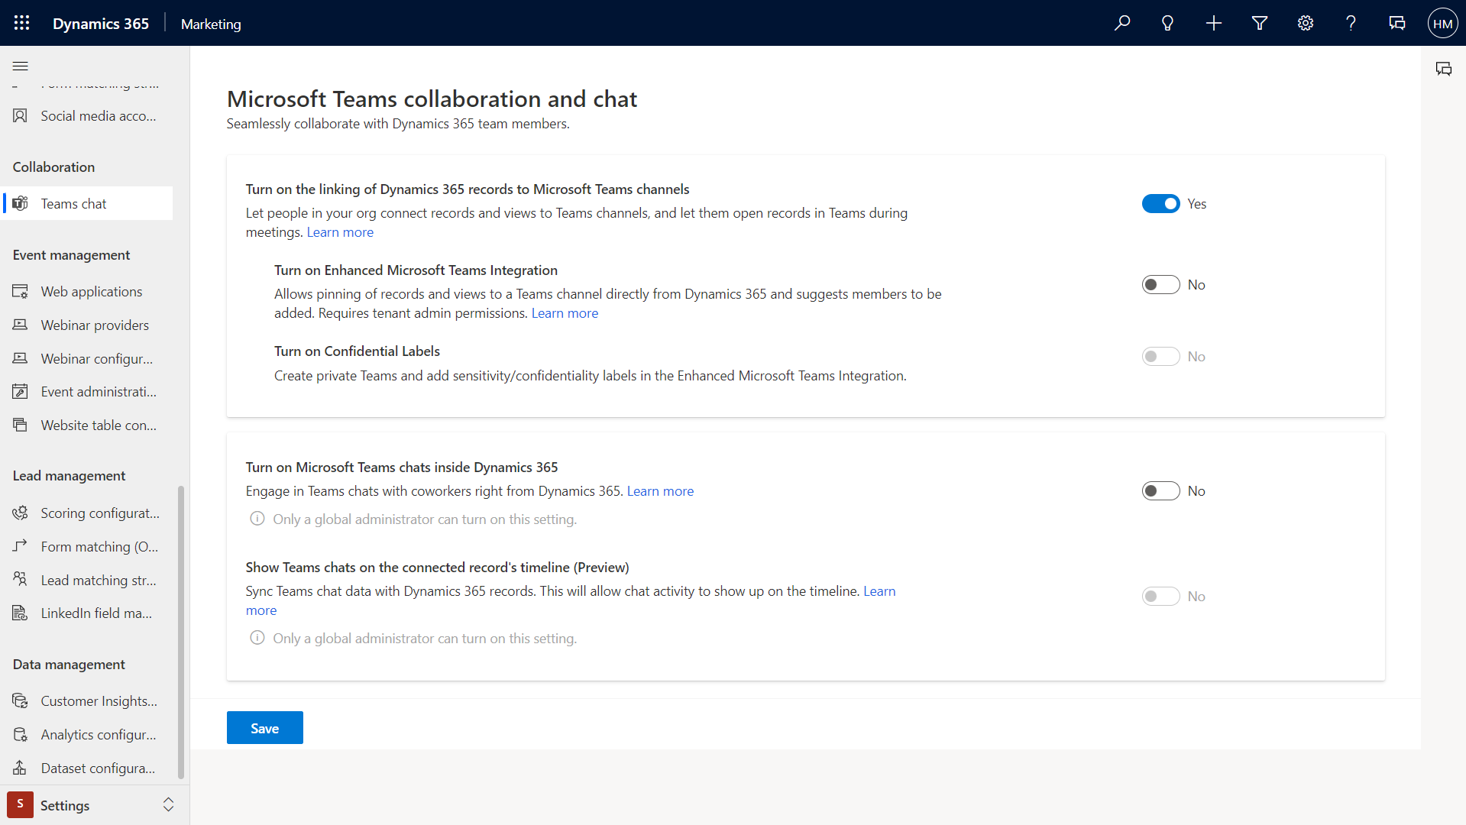Open the side Teams chat pane icon

[x=1443, y=69]
